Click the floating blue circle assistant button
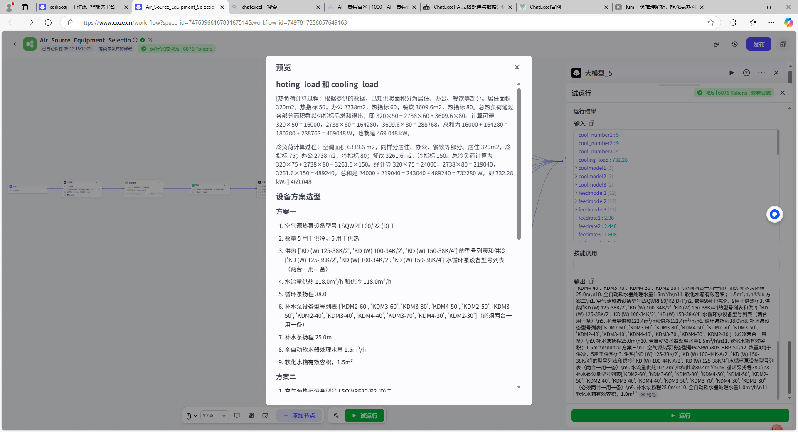This screenshot has width=798, height=432. click(775, 214)
